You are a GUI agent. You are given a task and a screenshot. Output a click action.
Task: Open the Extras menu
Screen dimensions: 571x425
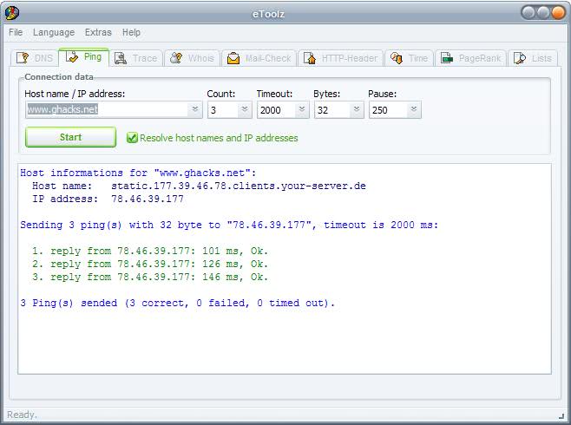click(x=98, y=32)
